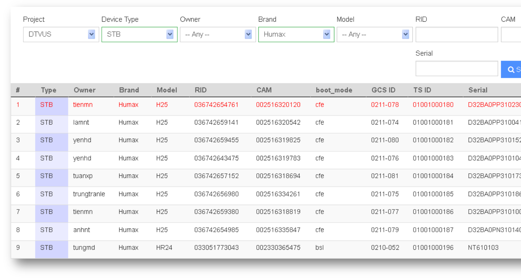Expand the Brand dropdown set to Humax
Viewport: 521px width, 280px height.
tap(296, 34)
